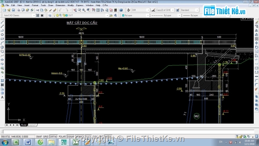
Task: Select the Rectangle draw tool
Action: point(2,39)
